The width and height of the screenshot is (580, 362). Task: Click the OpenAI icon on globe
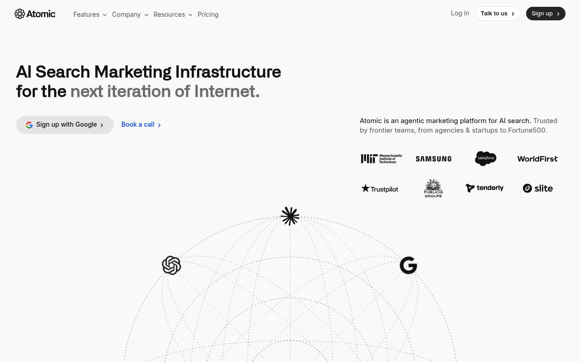(x=171, y=266)
